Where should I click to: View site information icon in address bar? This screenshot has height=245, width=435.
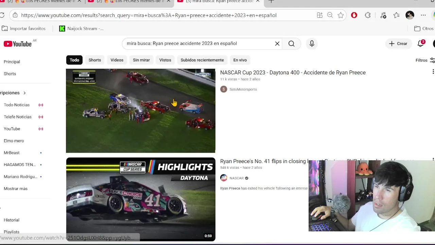coord(14,15)
